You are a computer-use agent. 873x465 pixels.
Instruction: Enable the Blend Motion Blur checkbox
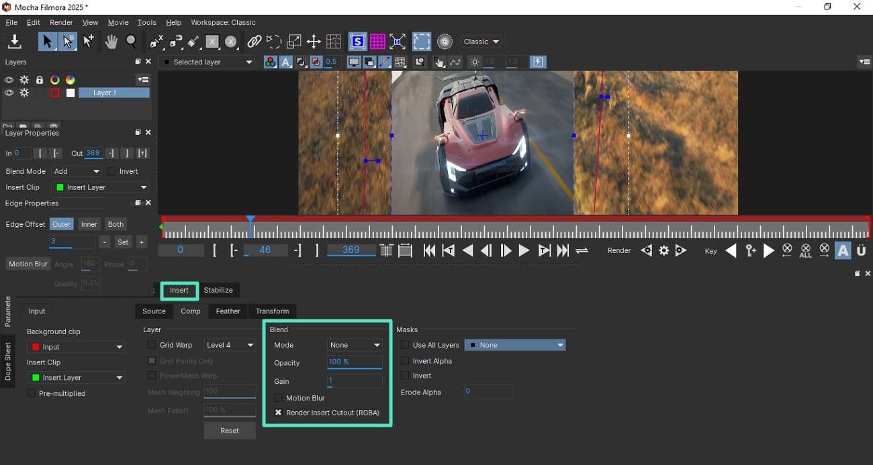click(278, 398)
